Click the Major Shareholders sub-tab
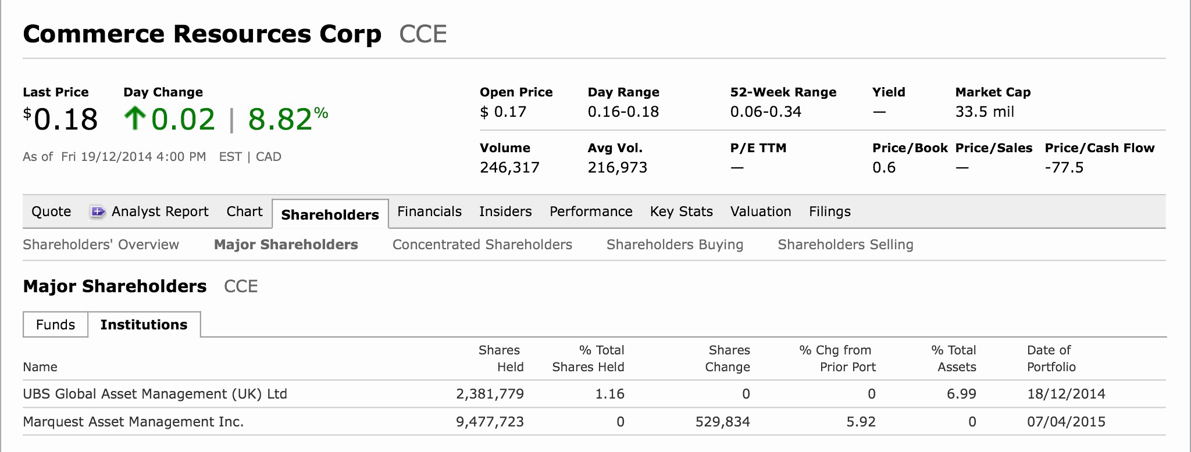The image size is (1191, 452). tap(285, 245)
